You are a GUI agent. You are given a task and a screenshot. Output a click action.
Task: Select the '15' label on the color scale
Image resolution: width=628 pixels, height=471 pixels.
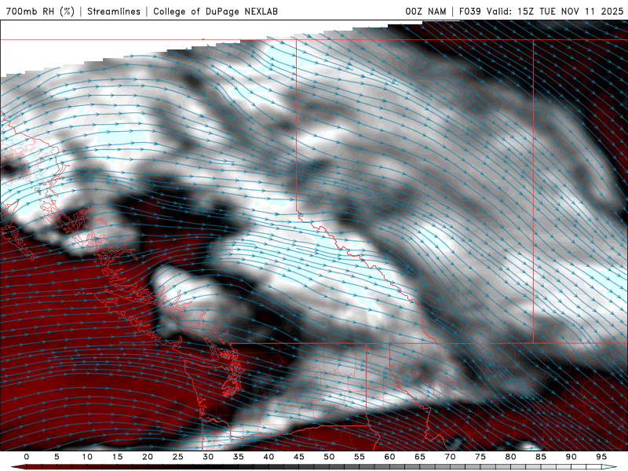[117, 457]
